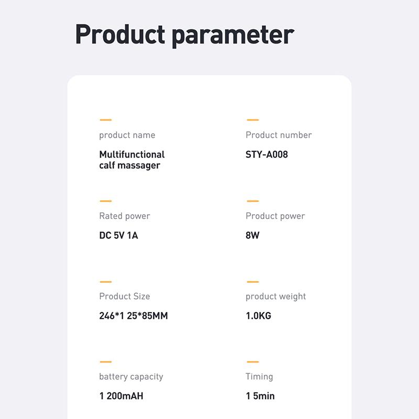The width and height of the screenshot is (419, 419).
Task: Click the 1.0KG weight value
Action: (258, 316)
